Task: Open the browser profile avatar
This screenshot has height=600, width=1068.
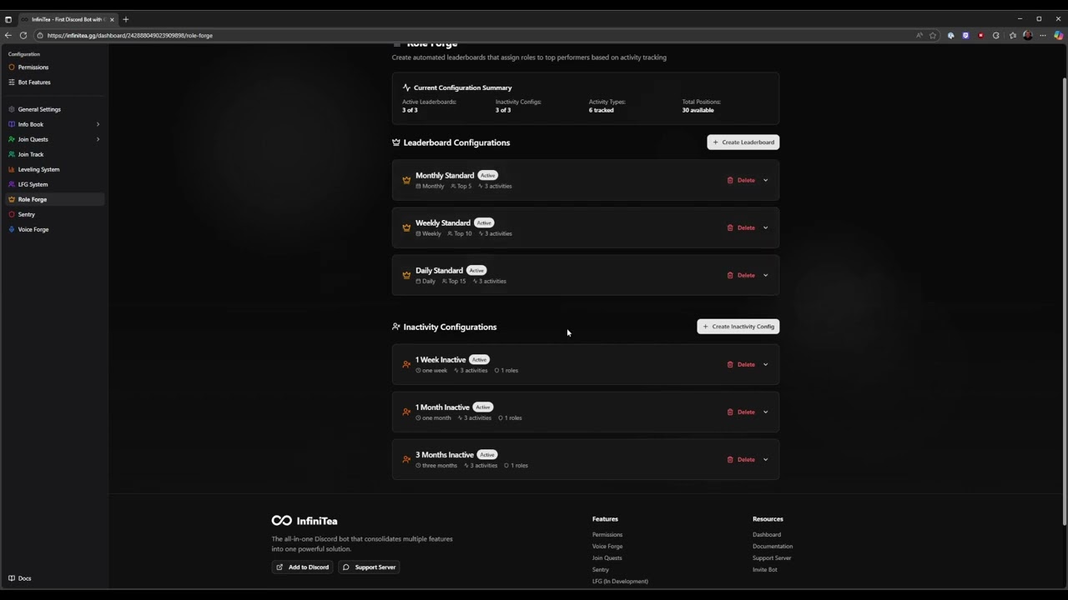Action: pos(1027,36)
